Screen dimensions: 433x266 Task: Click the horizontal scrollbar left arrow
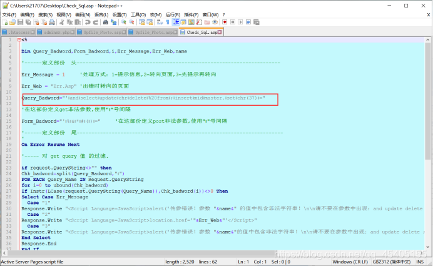pyautogui.click(x=4, y=253)
